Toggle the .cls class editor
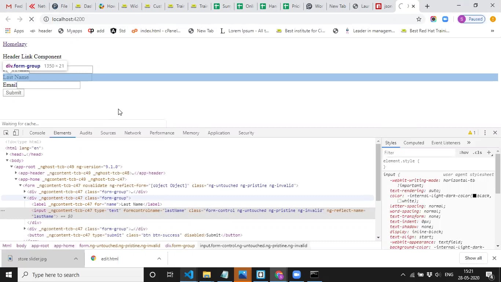The image size is (501, 282). pos(477,152)
